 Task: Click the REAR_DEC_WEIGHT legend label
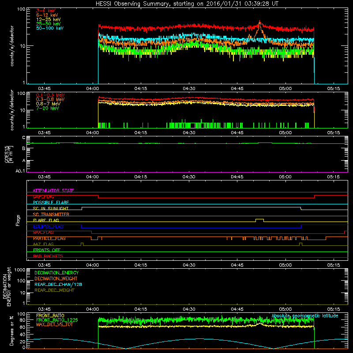coord(54,290)
